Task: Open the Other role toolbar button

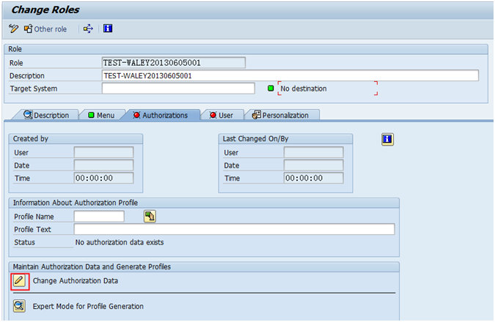Action: (45, 29)
